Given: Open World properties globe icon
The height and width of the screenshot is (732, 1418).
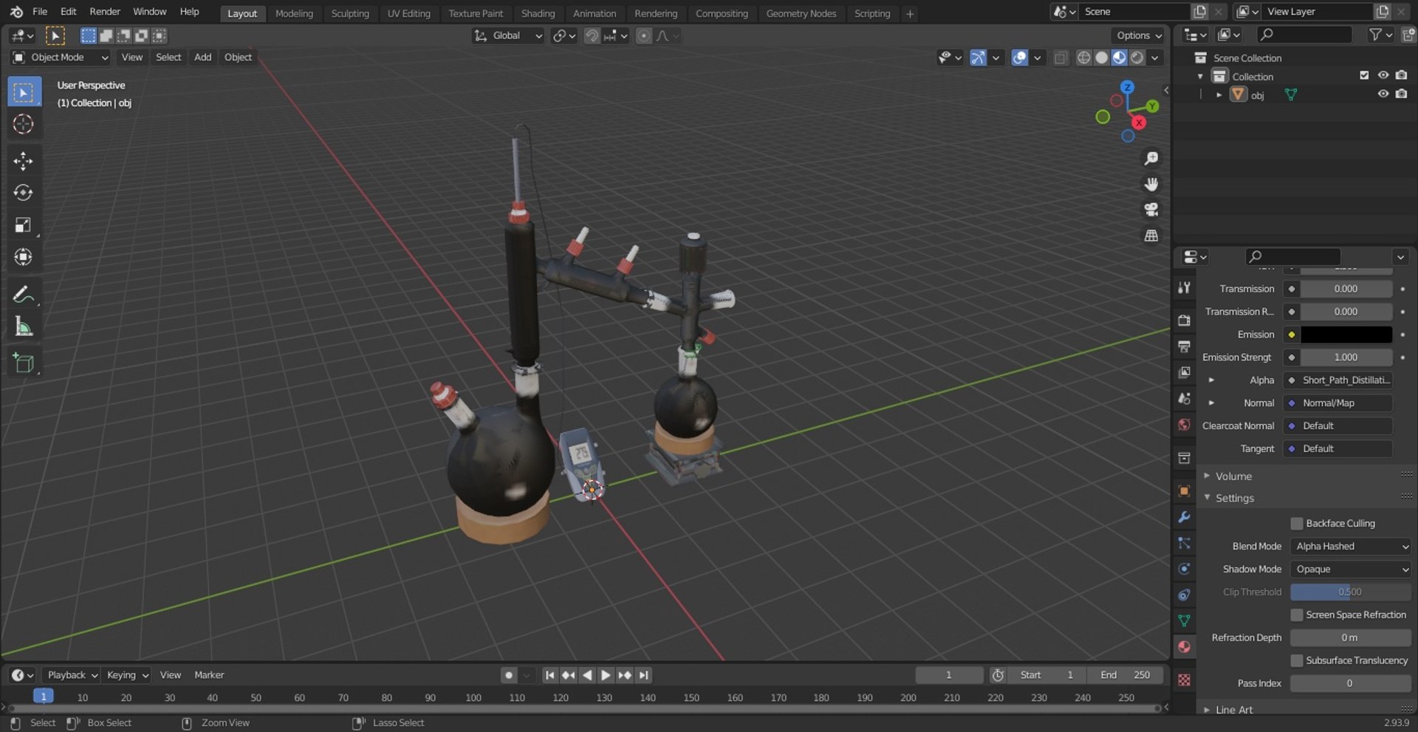Looking at the screenshot, I should click(x=1184, y=425).
